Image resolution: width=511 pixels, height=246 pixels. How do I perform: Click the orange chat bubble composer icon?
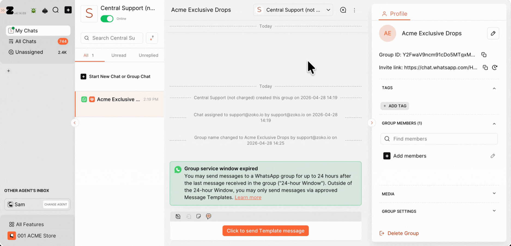click(x=208, y=216)
